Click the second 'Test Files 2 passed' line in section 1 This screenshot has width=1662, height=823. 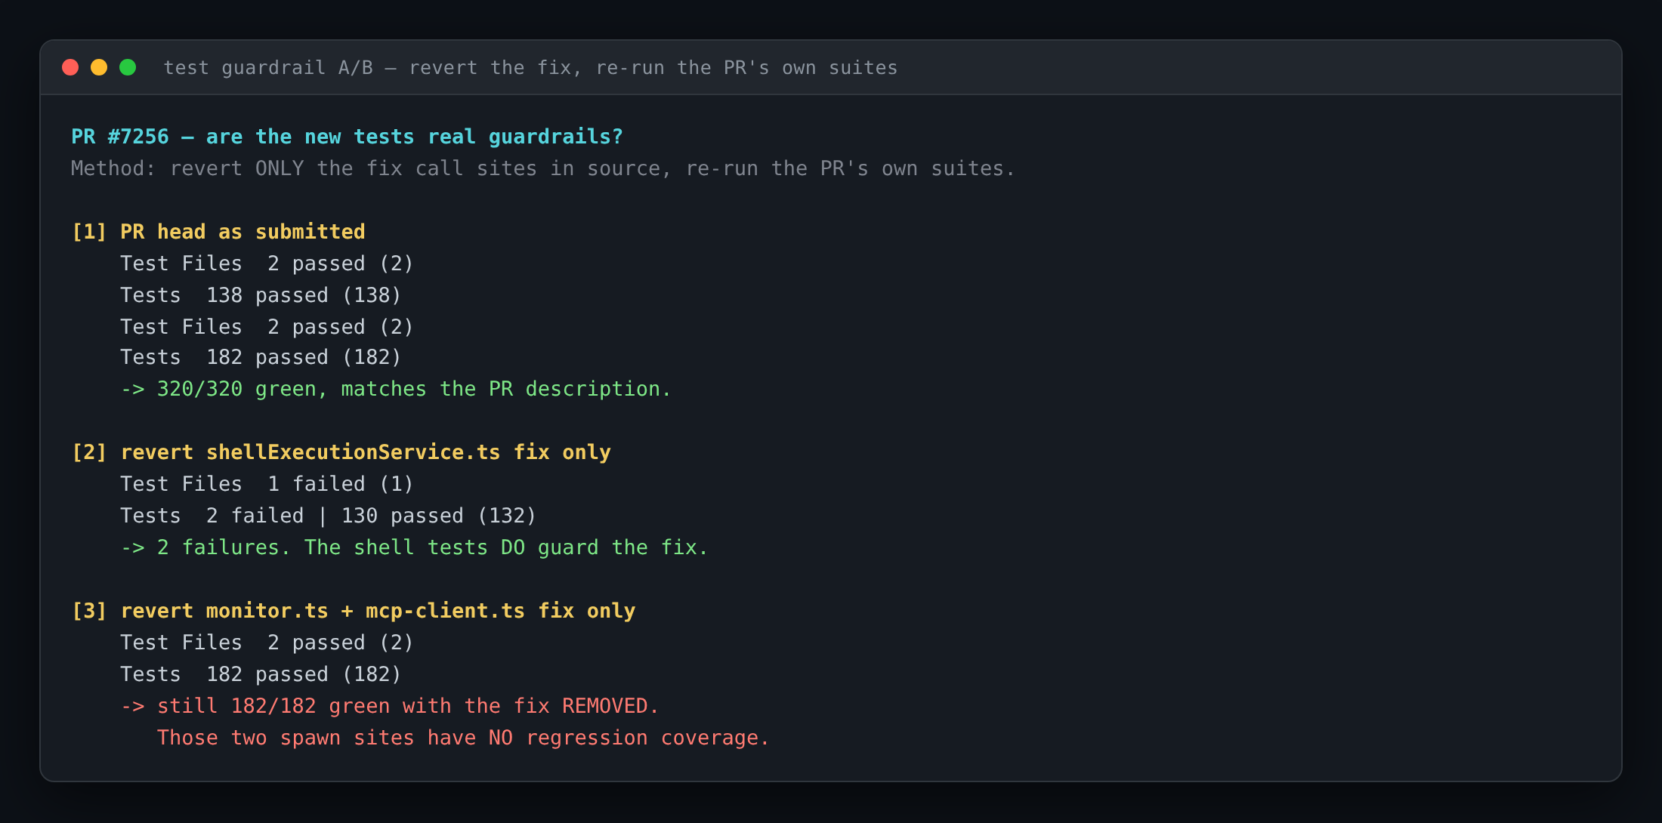tap(267, 327)
